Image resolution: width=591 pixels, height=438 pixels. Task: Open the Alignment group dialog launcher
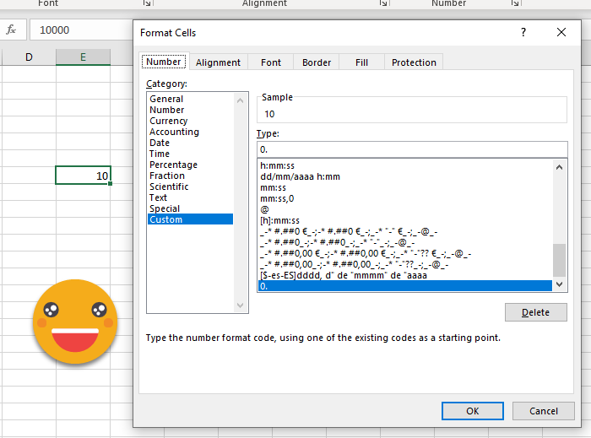(383, 4)
